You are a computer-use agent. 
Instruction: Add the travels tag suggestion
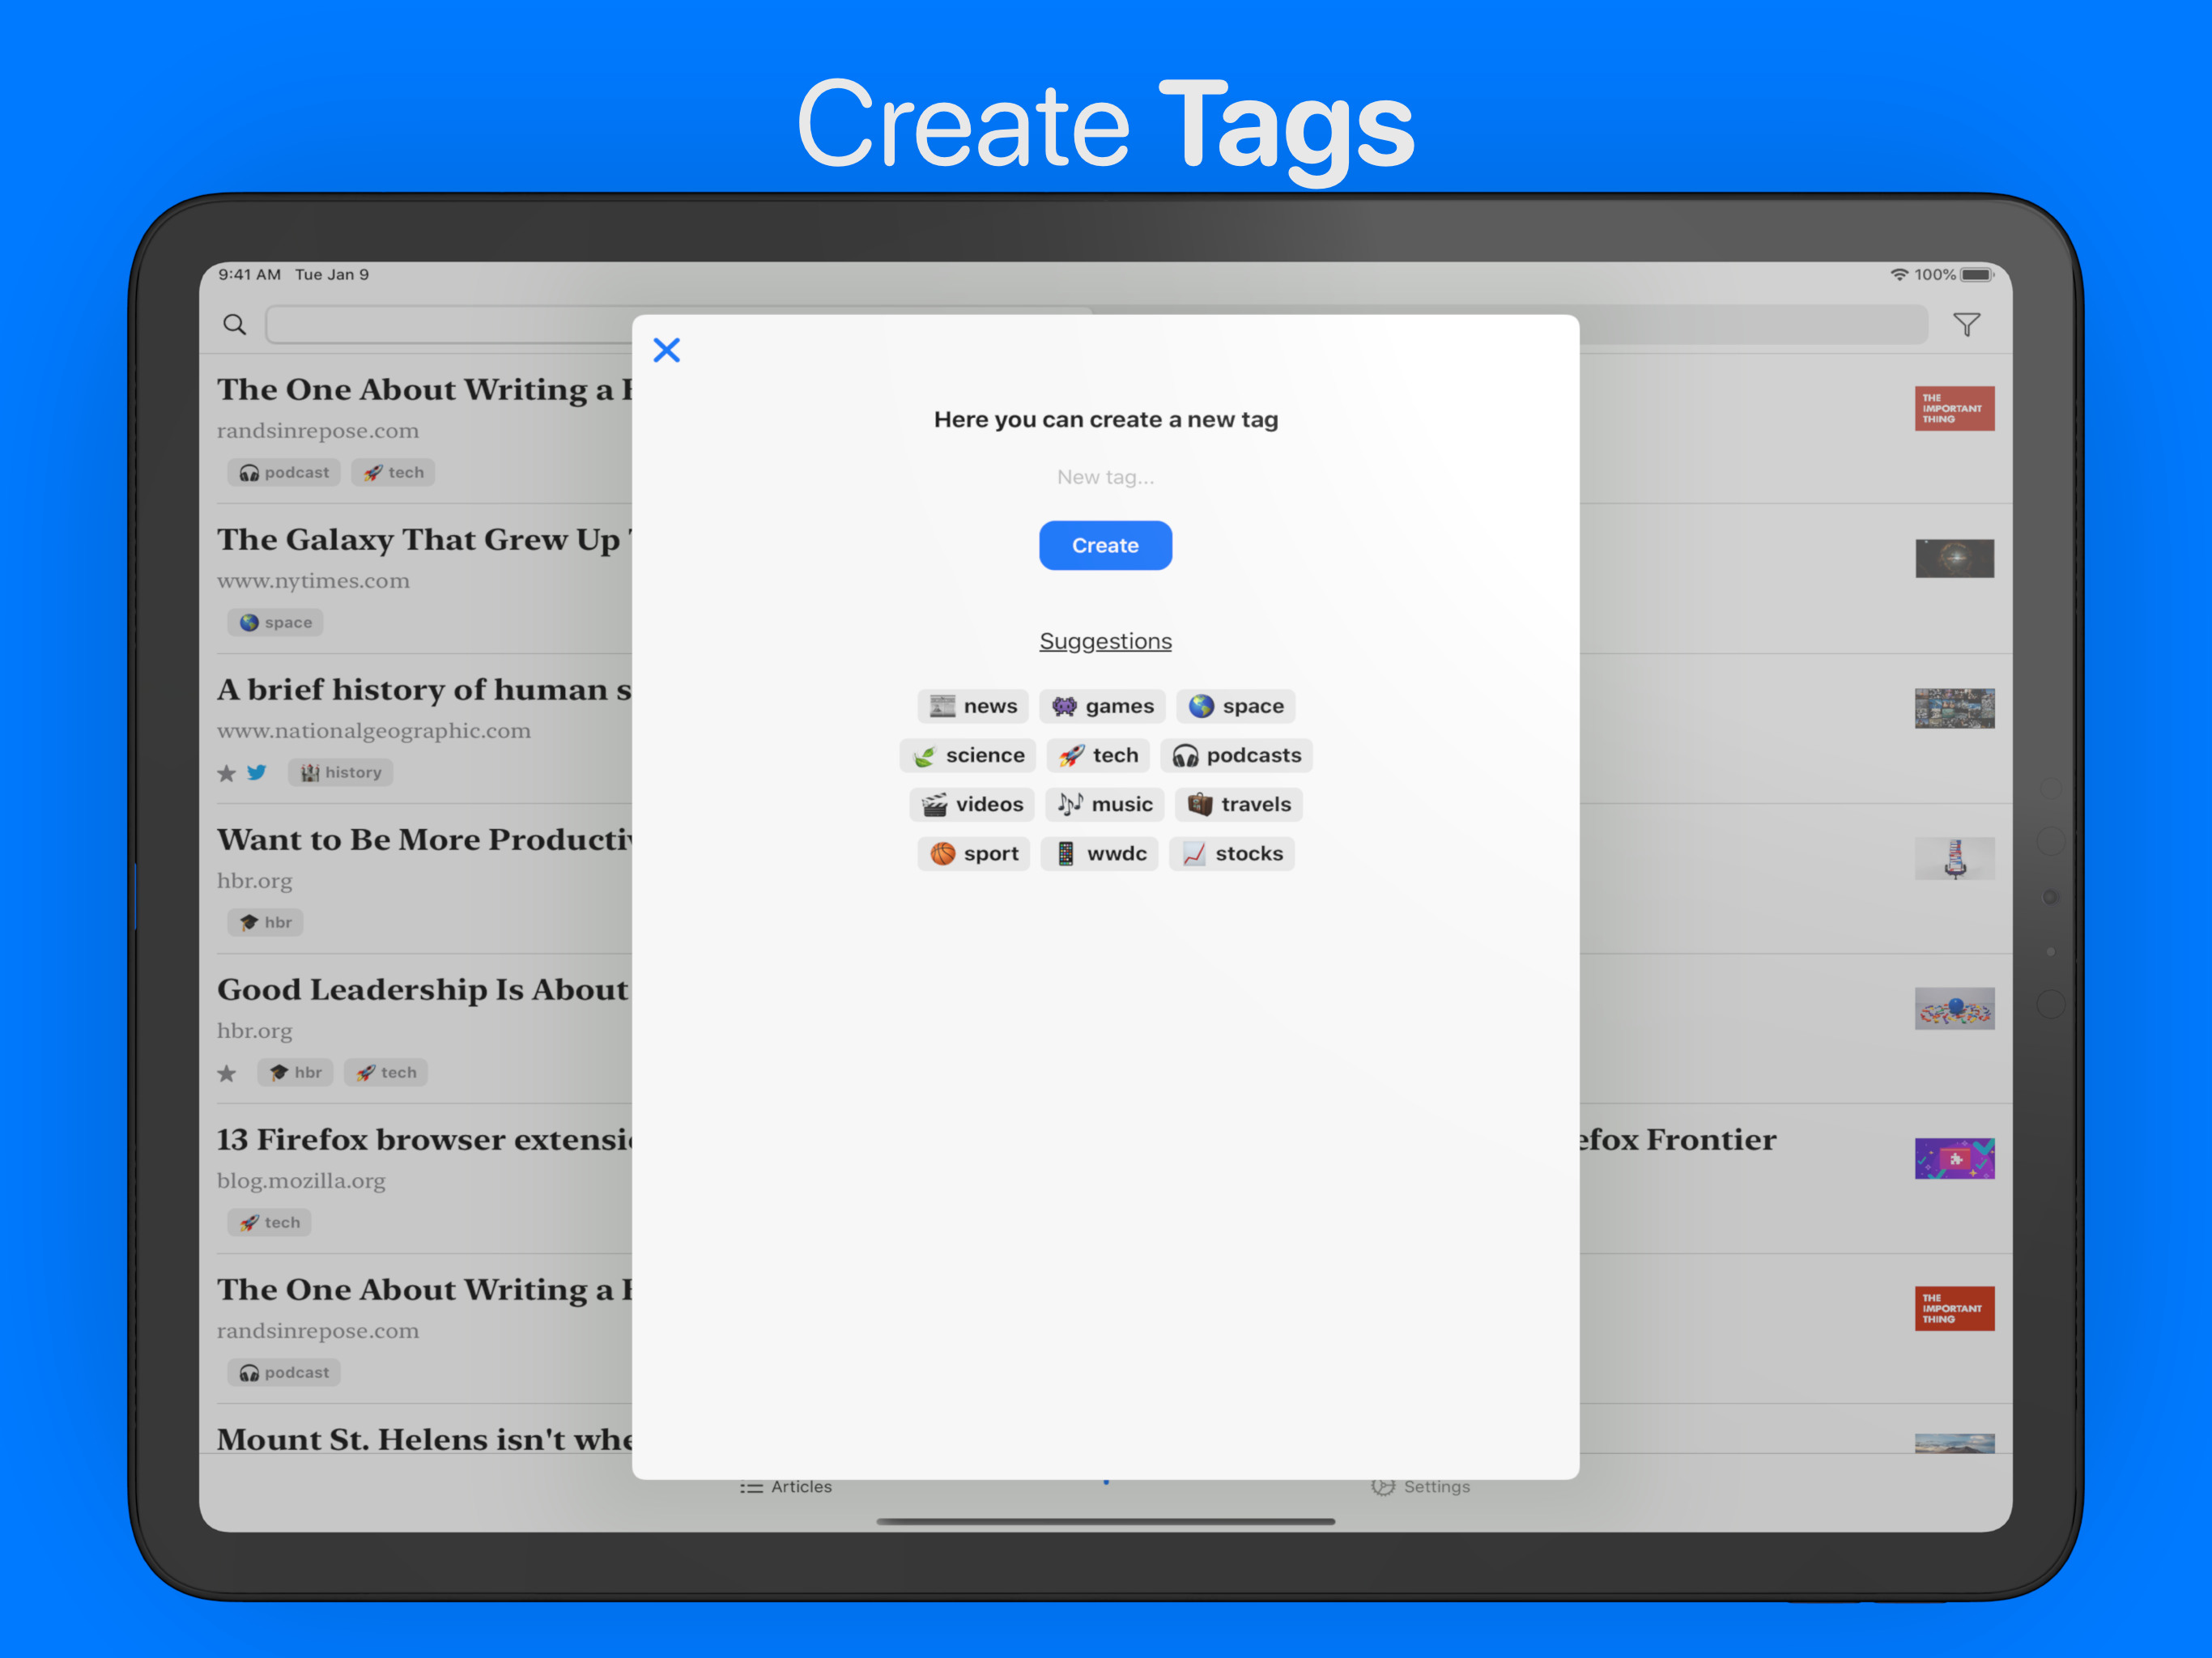tap(1238, 804)
